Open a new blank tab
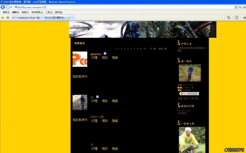This screenshot has height=153, width=246. [x=72, y=18]
